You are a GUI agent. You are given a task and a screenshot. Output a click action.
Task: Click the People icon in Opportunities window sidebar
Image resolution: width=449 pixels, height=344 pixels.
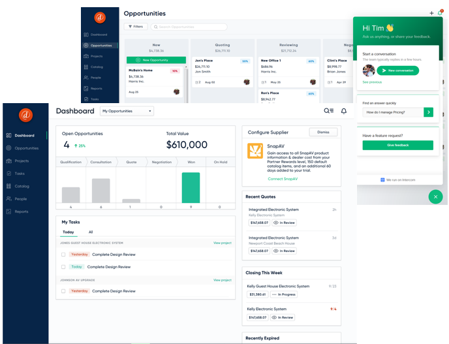(x=86, y=78)
